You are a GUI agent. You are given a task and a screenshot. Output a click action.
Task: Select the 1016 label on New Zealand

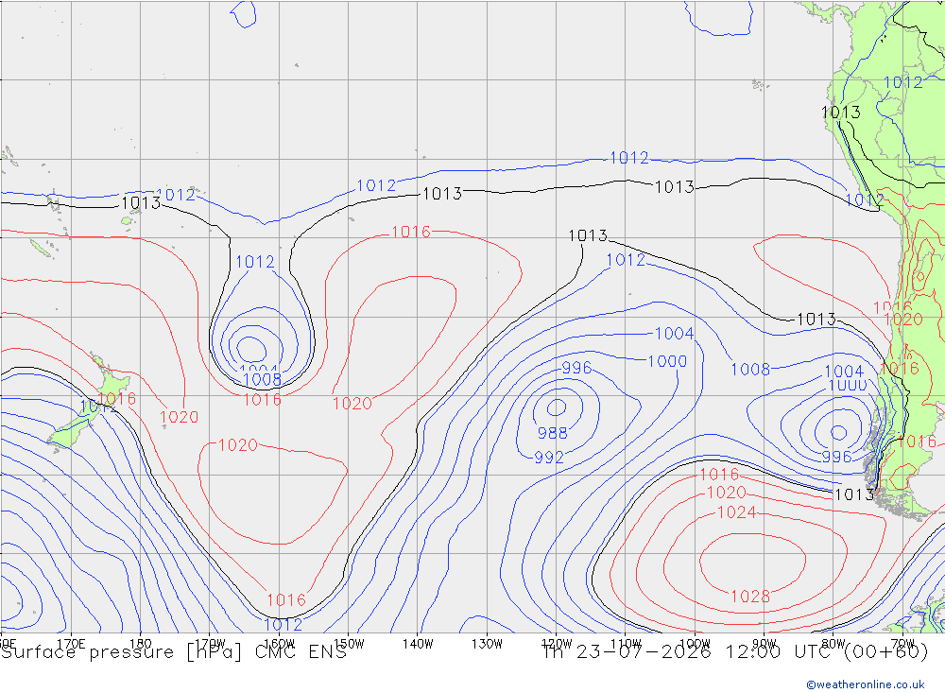point(117,399)
